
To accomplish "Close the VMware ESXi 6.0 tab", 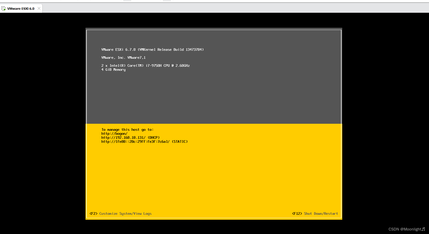I will [x=39, y=8].
